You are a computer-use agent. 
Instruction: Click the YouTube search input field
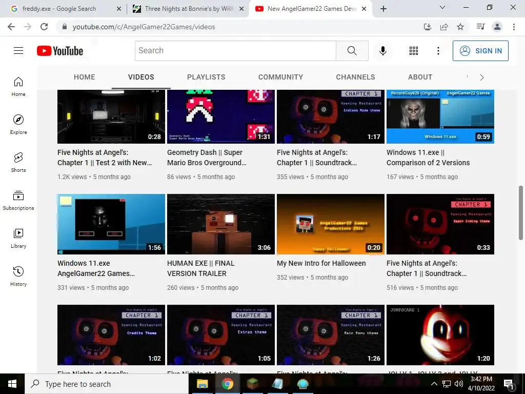pyautogui.click(x=235, y=51)
